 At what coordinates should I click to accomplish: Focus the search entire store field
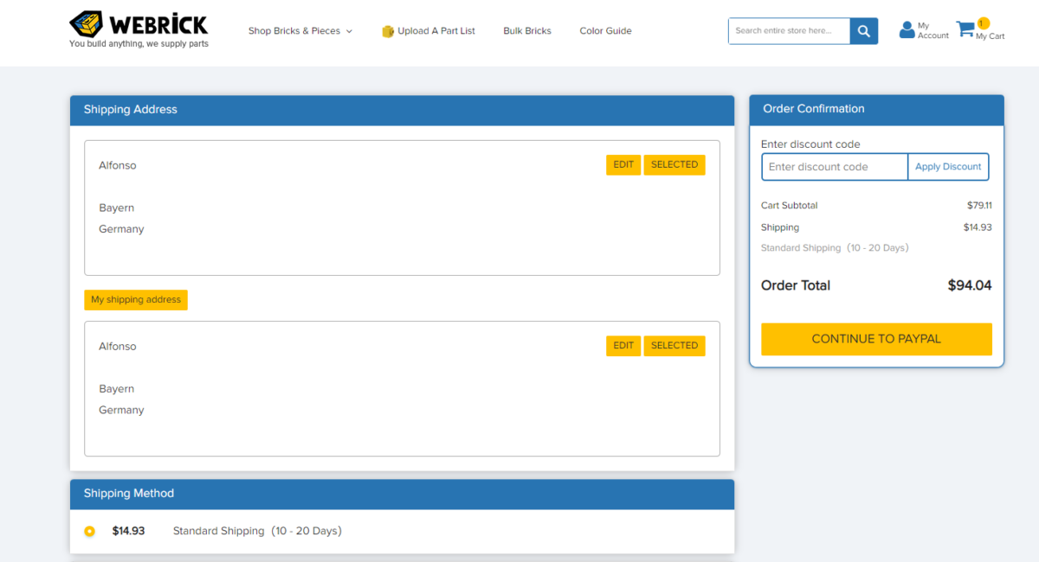point(789,31)
